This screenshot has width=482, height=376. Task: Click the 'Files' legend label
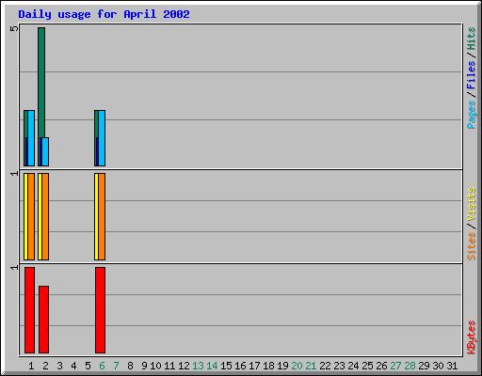tap(471, 75)
